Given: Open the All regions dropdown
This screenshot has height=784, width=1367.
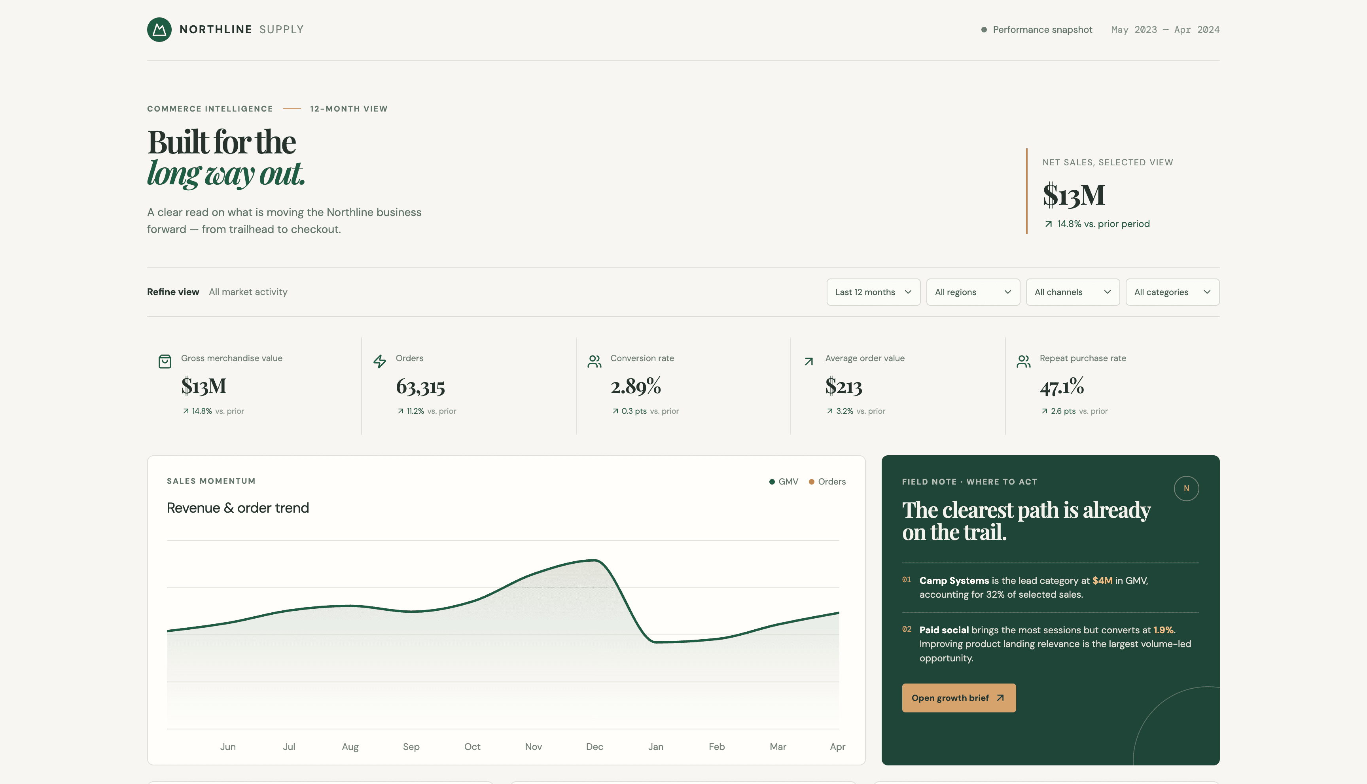Looking at the screenshot, I should coord(973,292).
